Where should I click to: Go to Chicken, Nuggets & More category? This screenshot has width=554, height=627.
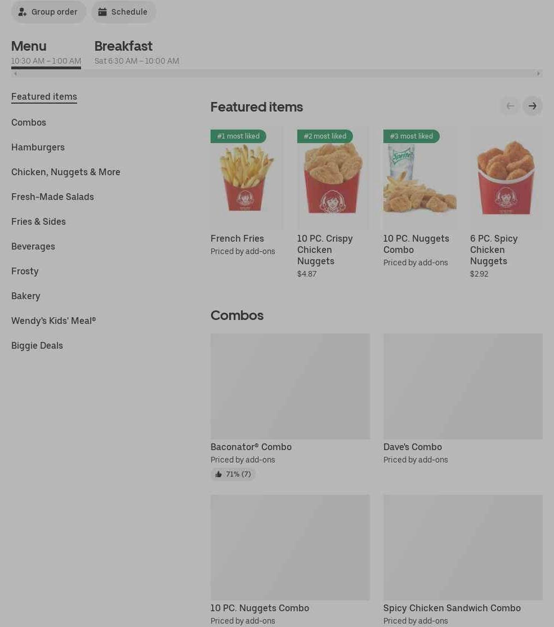click(65, 172)
